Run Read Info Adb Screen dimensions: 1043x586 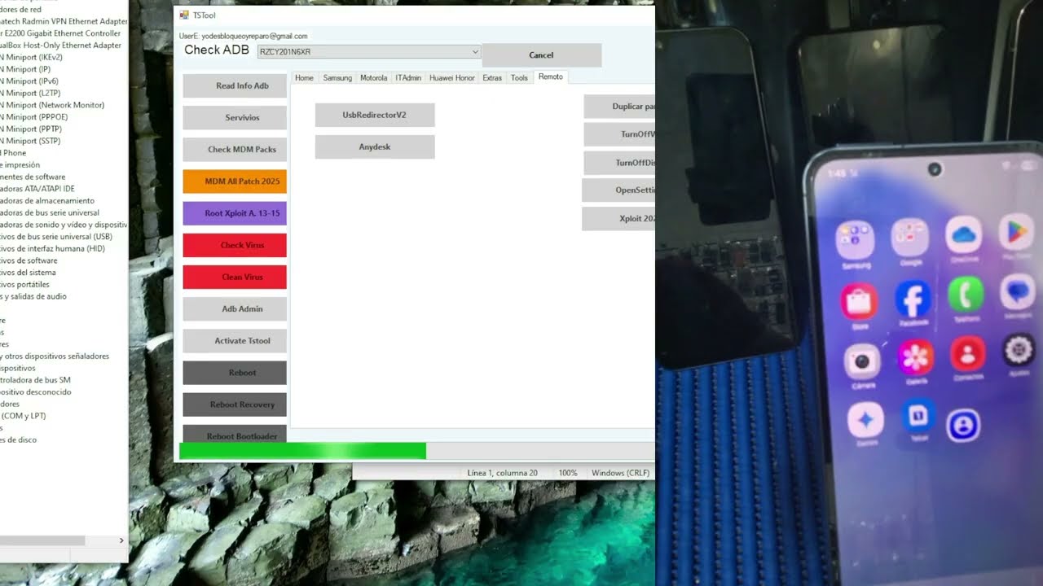coord(235,86)
